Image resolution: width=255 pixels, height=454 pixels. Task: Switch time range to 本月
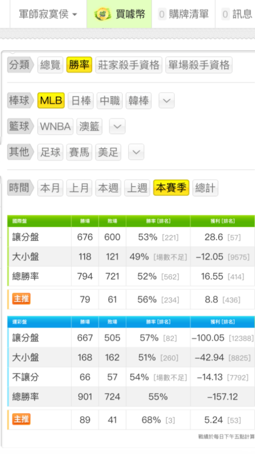pyautogui.click(x=50, y=188)
